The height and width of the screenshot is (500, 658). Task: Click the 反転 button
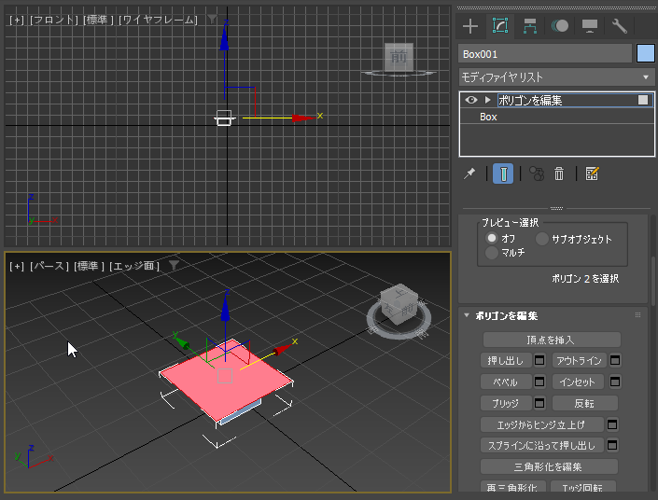click(584, 403)
